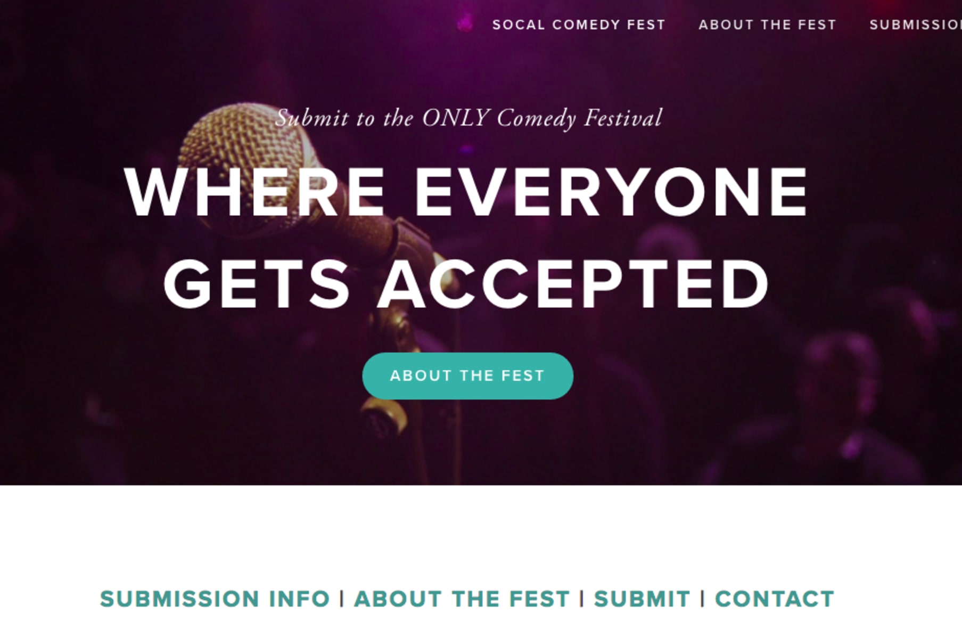Viewport: 962px width, 637px height.
Task: Go to the Submit link
Action: pos(642,599)
